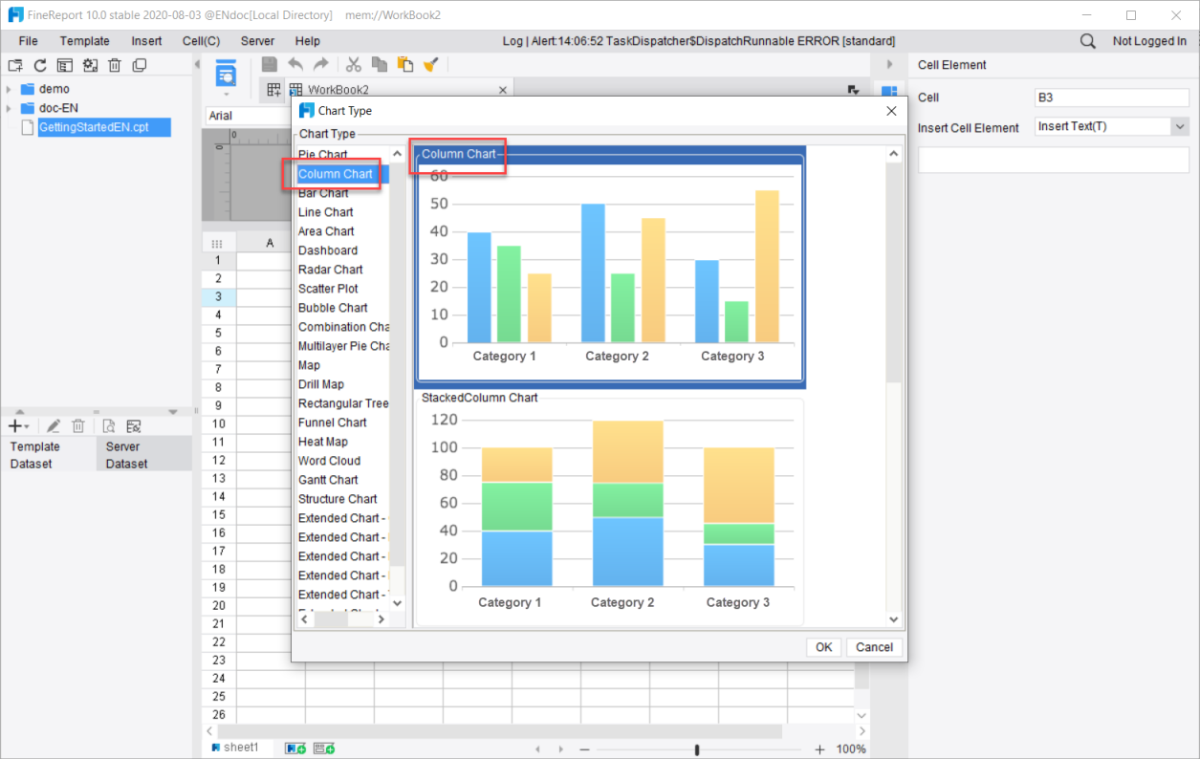Add new report sheet icon beside sheet1

coord(295,748)
